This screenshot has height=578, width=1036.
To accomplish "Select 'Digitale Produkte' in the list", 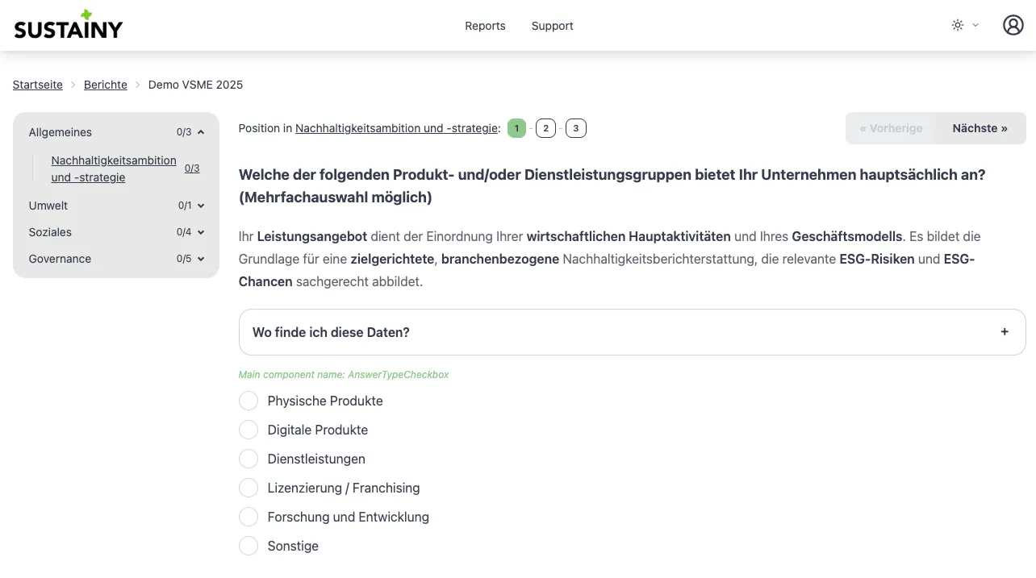I will tap(249, 430).
